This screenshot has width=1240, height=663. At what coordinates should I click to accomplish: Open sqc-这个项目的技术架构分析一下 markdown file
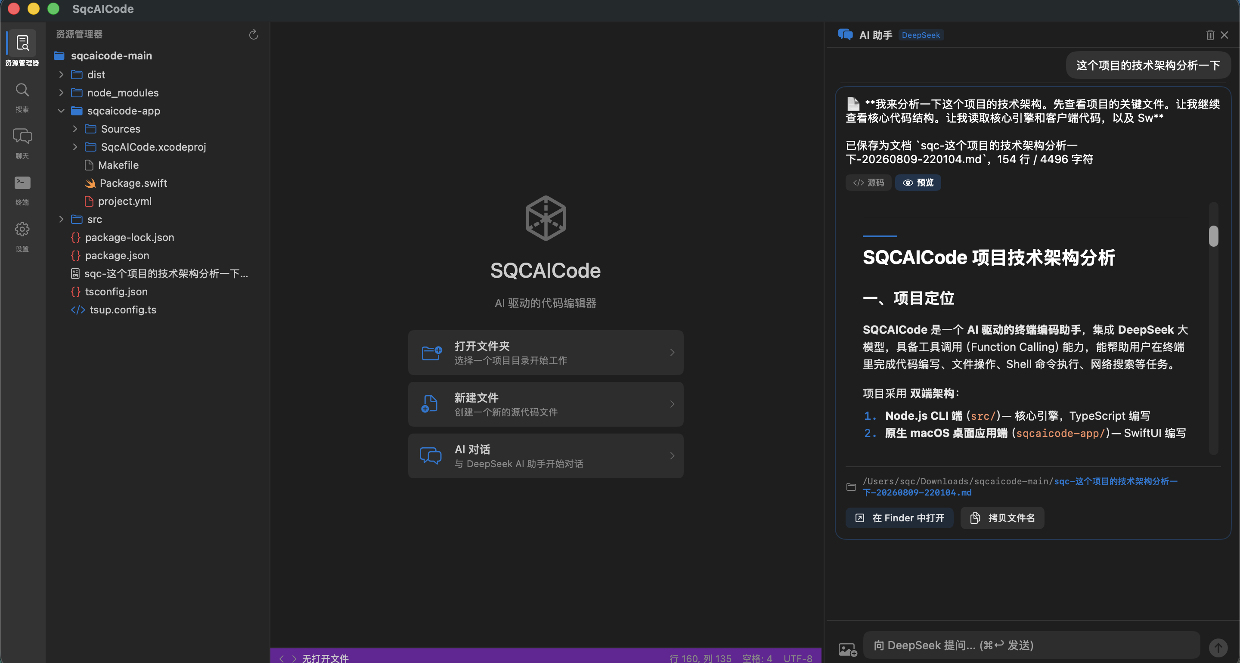click(166, 273)
